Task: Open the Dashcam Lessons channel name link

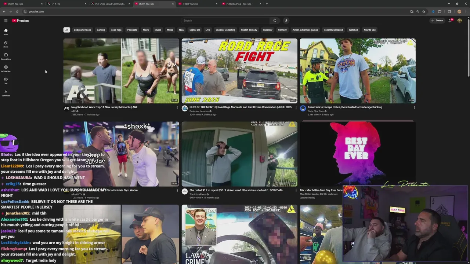Action: pyautogui.click(x=199, y=111)
